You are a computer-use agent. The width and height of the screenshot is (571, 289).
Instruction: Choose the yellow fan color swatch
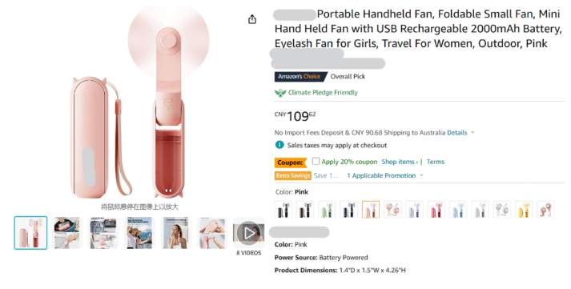[523, 210]
